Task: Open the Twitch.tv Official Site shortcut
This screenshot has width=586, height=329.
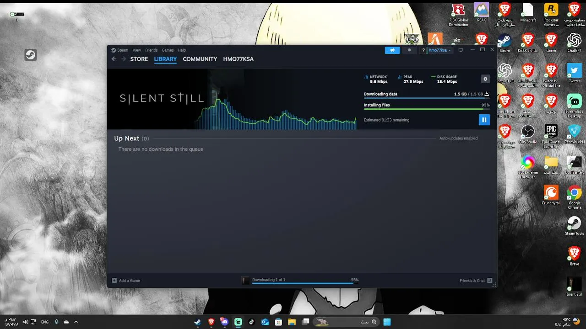Action: coord(551,75)
